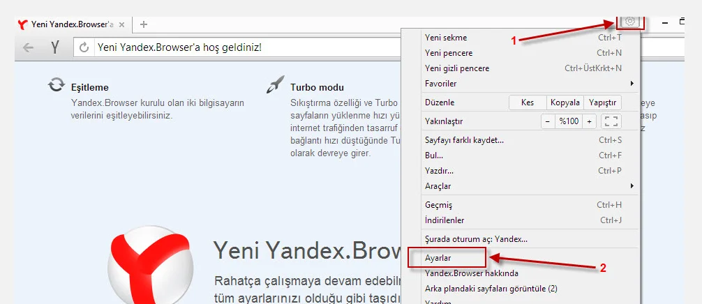Click the Kopyala button
The height and width of the screenshot is (304, 702).
coord(565,102)
